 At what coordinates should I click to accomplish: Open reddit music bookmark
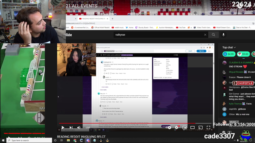pyautogui.click(x=118, y=27)
